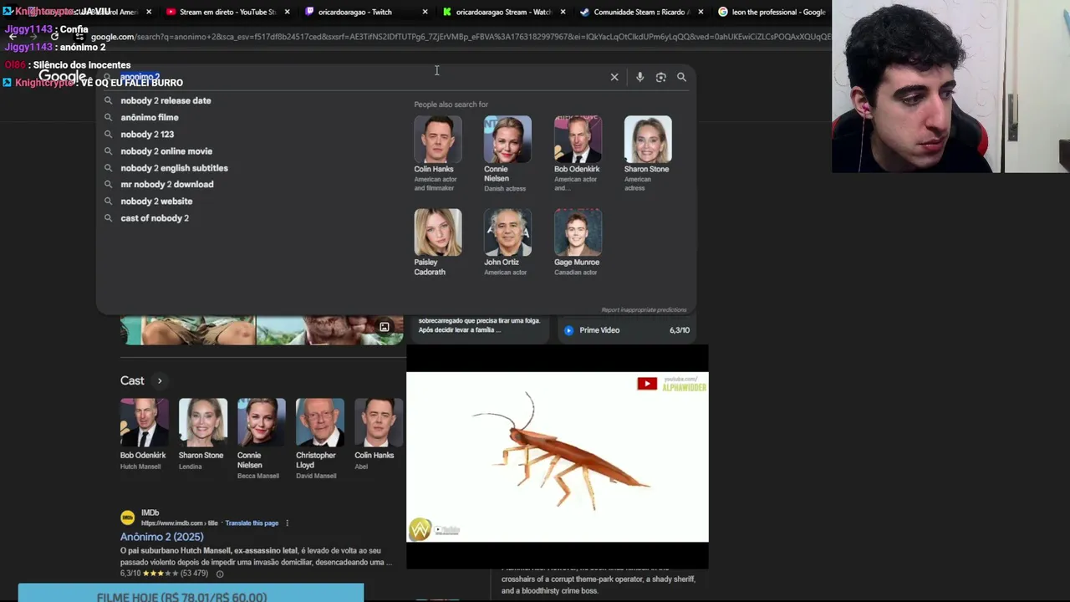Click the Google logo
The width and height of the screenshot is (1070, 602).
[x=63, y=76]
